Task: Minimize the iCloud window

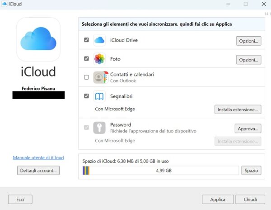Action: (228, 4)
